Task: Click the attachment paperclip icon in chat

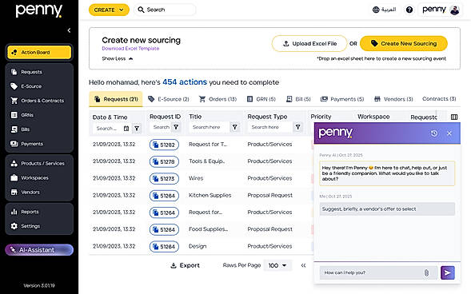Action: tap(426, 272)
